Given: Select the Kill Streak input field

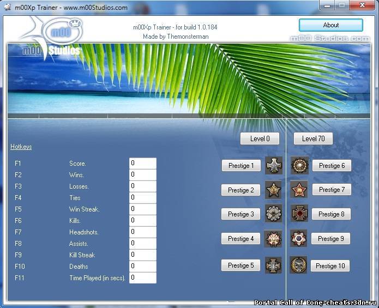Looking at the screenshot, I should (143, 255).
